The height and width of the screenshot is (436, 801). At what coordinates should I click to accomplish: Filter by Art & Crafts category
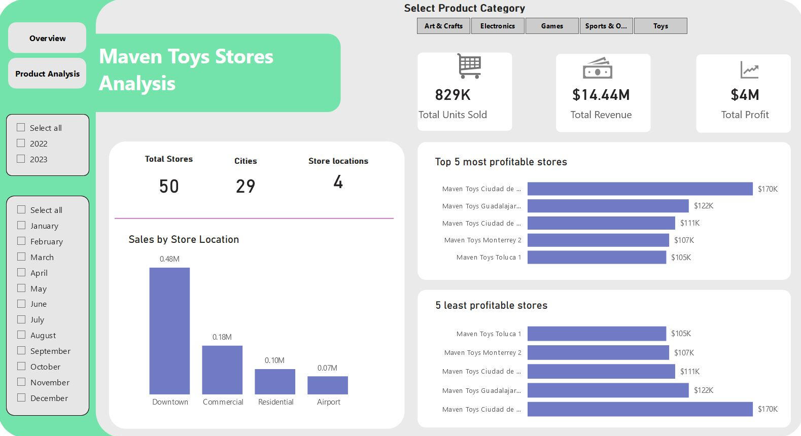(x=443, y=26)
